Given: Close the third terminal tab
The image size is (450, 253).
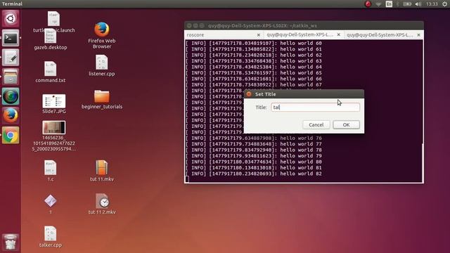Looking at the screenshot, I should (x=419, y=34).
